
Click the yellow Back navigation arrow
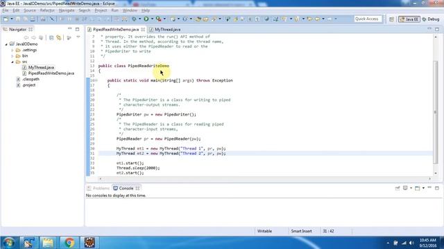tap(318, 19)
